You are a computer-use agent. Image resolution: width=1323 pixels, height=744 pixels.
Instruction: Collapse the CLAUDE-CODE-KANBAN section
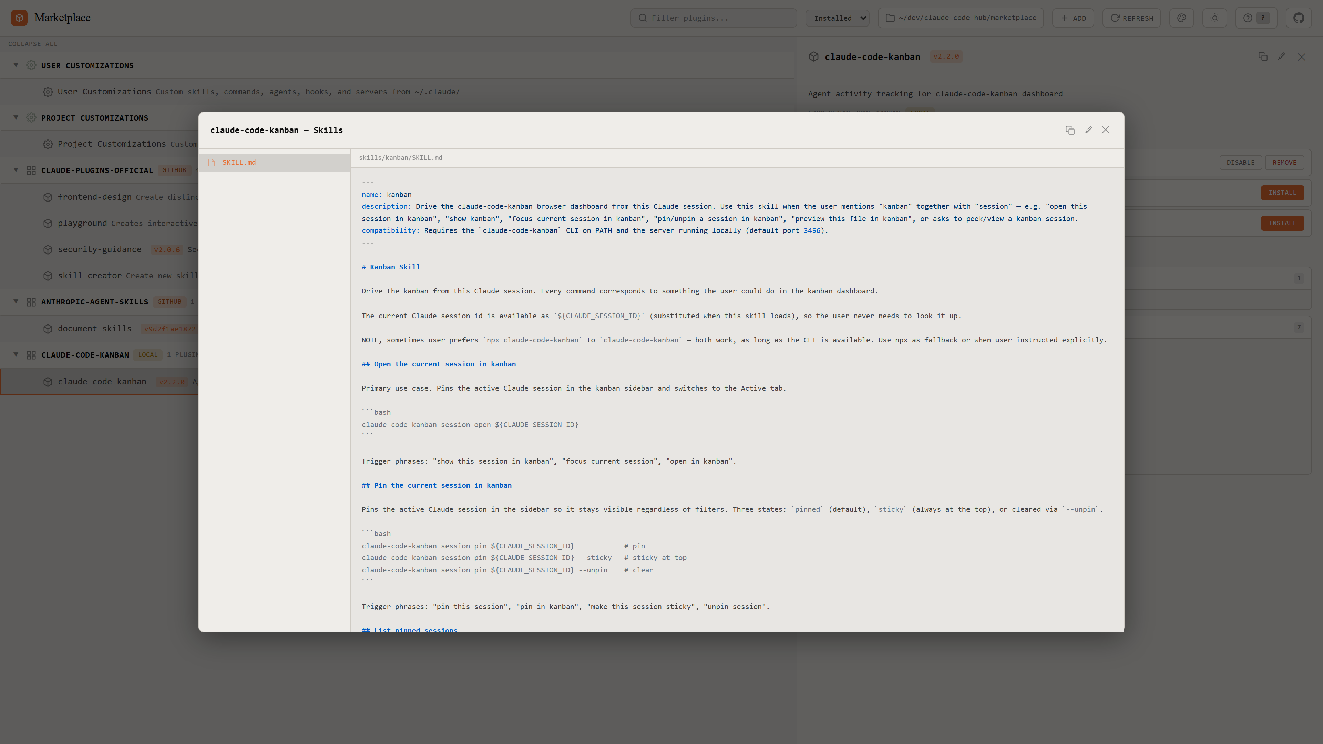click(x=16, y=354)
